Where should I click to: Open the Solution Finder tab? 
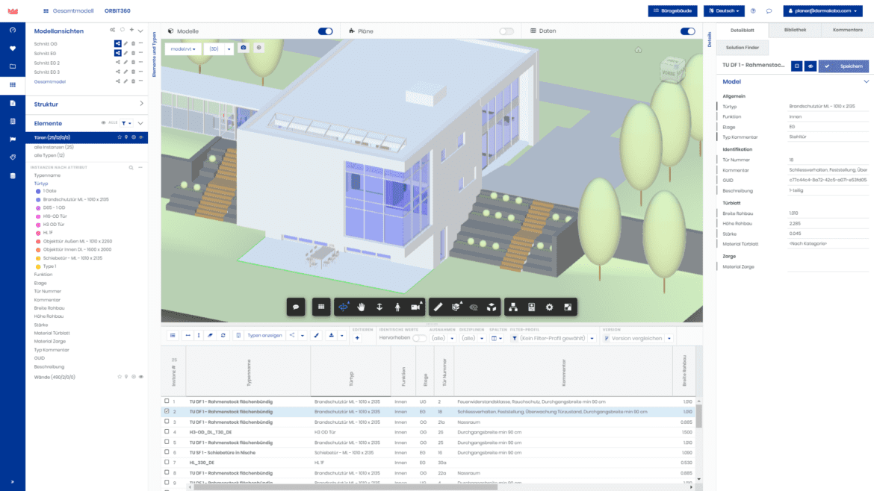pos(743,48)
